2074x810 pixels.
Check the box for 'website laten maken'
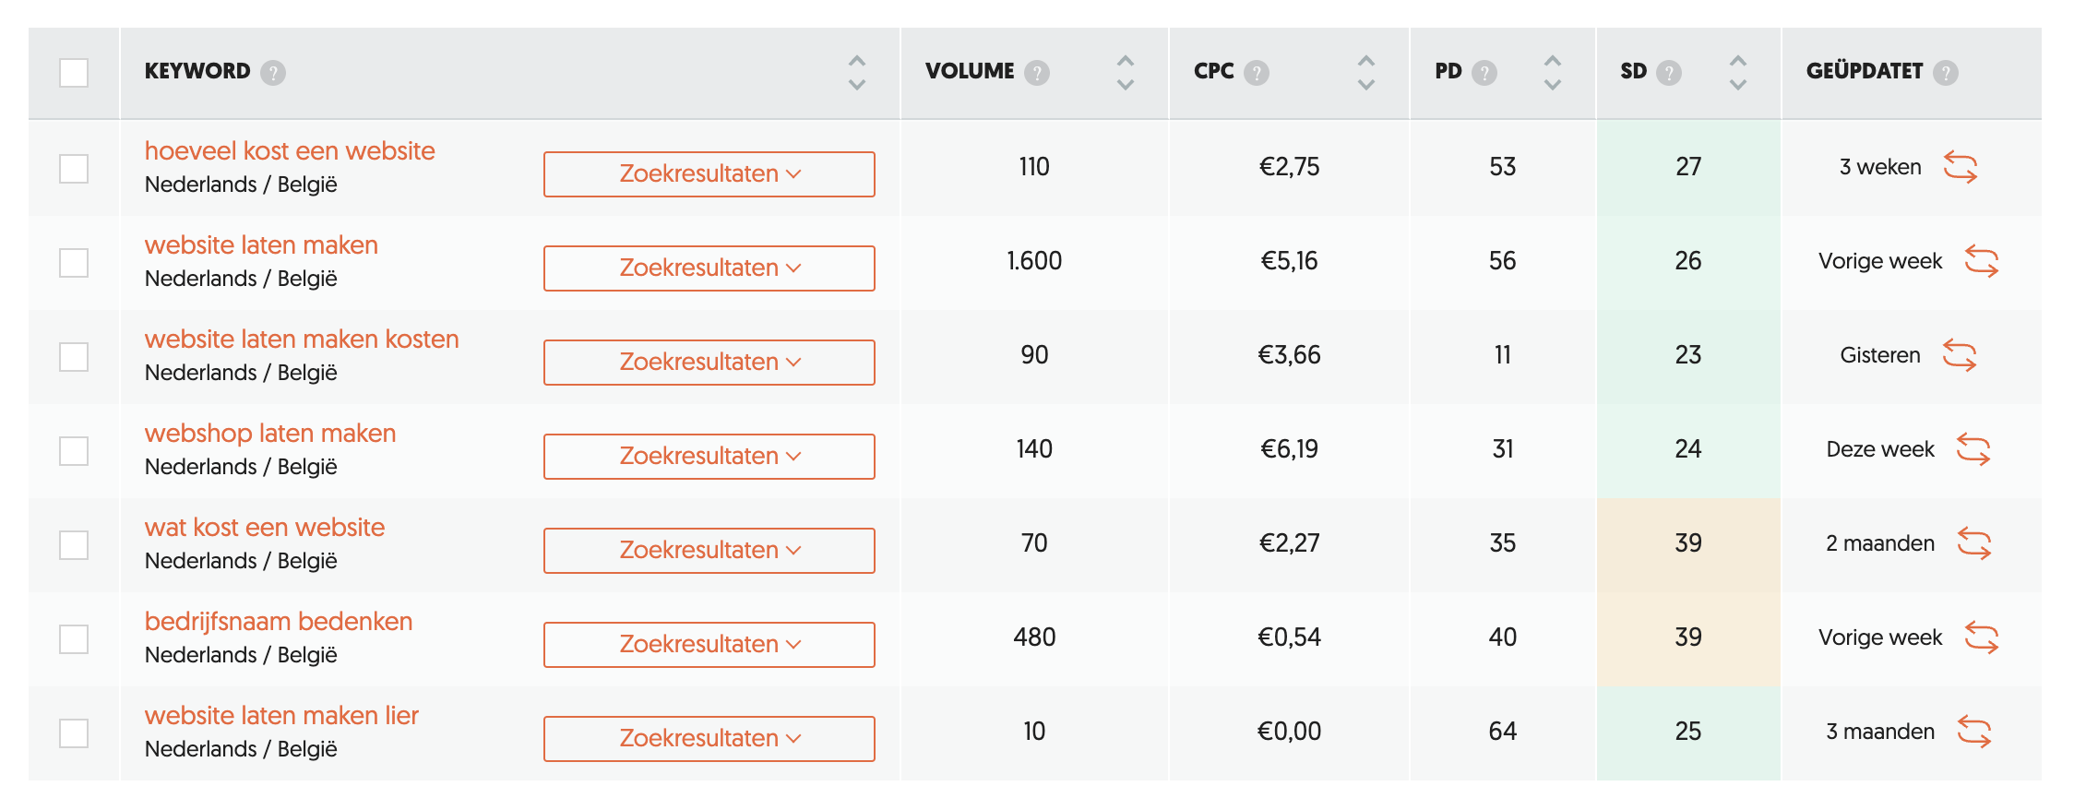tap(74, 263)
